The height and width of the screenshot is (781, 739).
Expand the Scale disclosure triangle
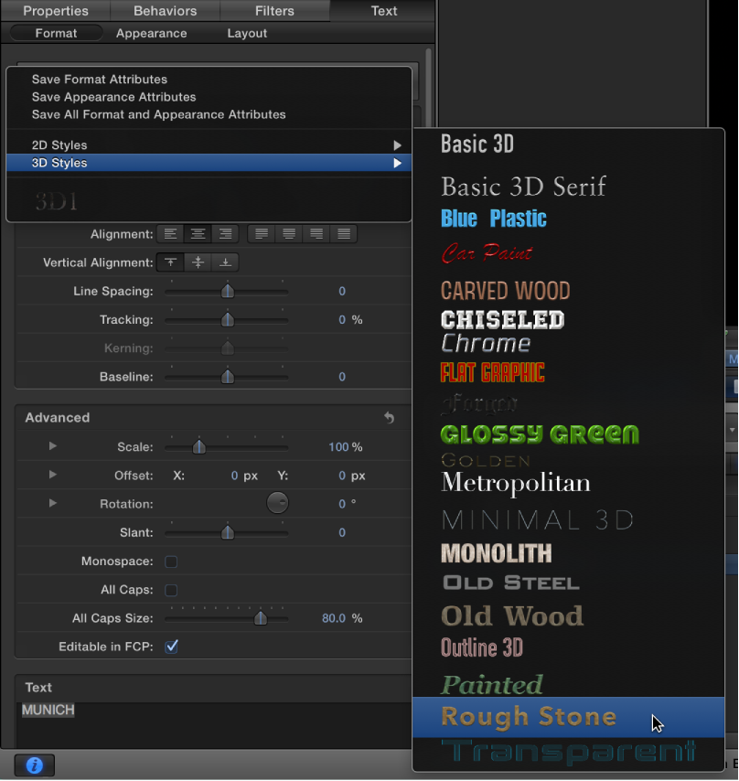coord(52,446)
